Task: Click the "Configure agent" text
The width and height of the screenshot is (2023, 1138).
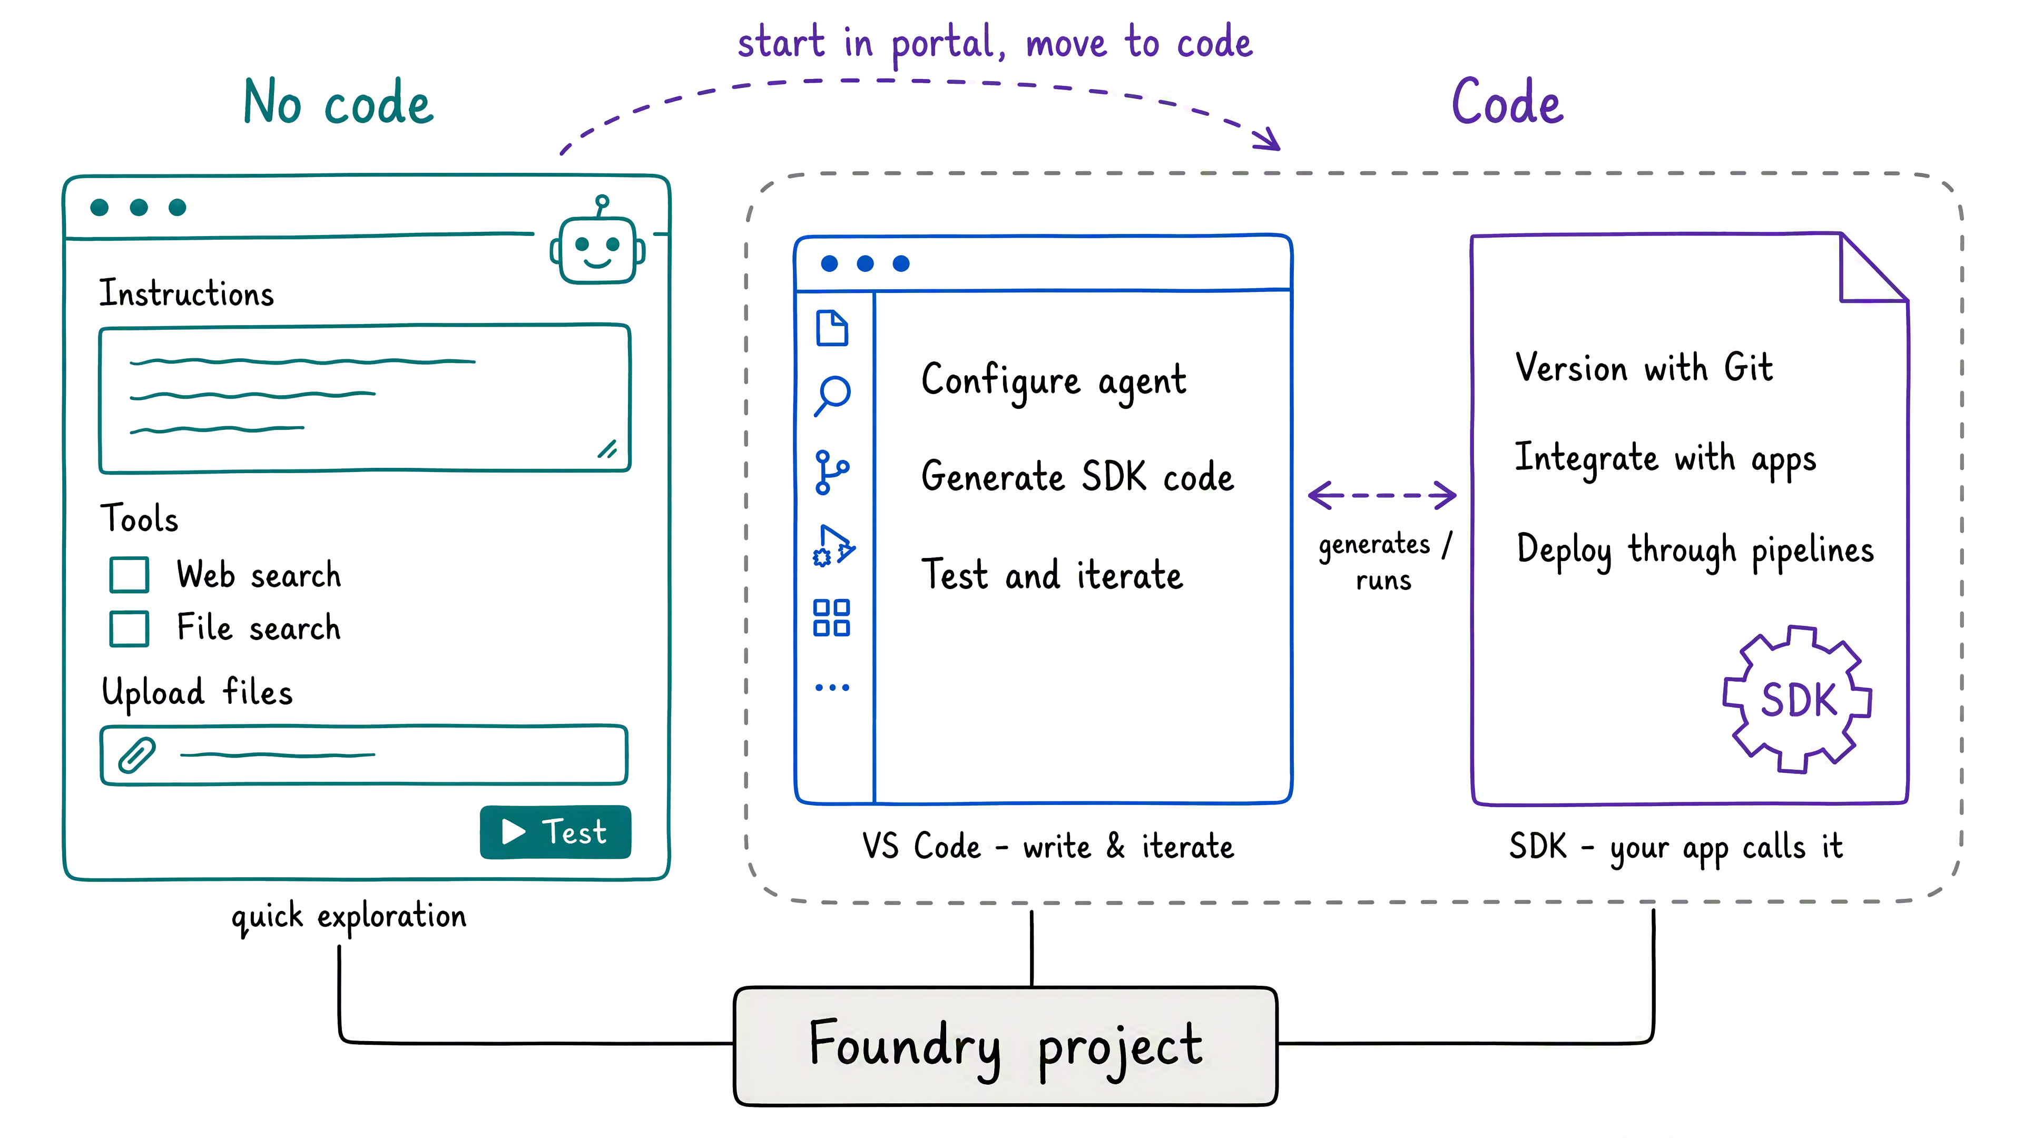Action: (1054, 382)
